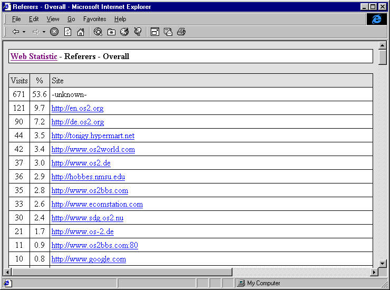Click the Refresh page icon

[x=67, y=32]
